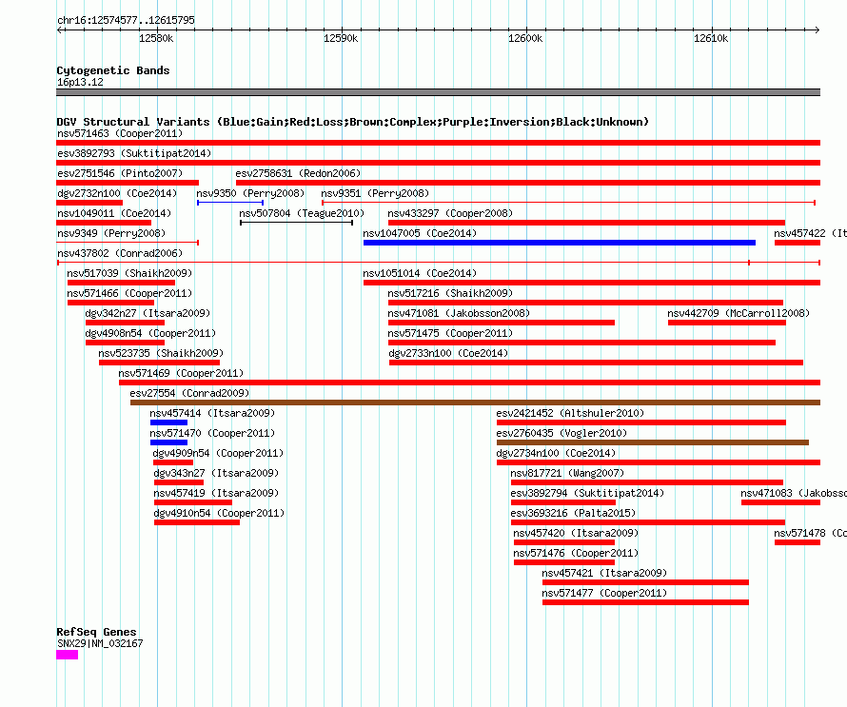This screenshot has height=707, width=847.
Task: Click nsv817721 (Wang2007) label
Action: [x=567, y=473]
